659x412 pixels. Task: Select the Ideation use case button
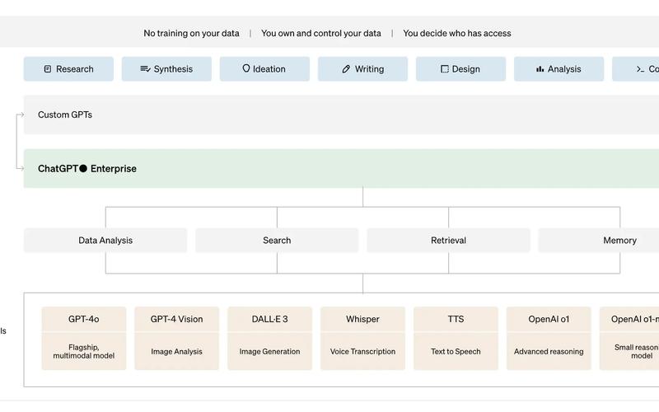tap(264, 69)
